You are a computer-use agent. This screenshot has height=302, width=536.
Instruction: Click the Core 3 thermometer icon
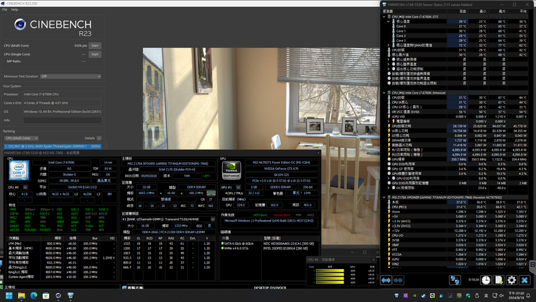(394, 41)
